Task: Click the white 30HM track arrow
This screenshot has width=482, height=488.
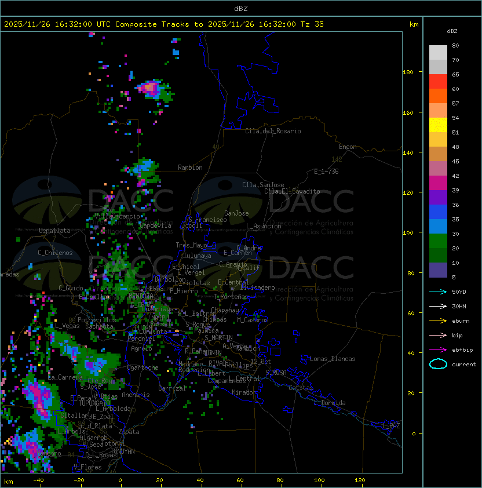Action: [x=438, y=306]
